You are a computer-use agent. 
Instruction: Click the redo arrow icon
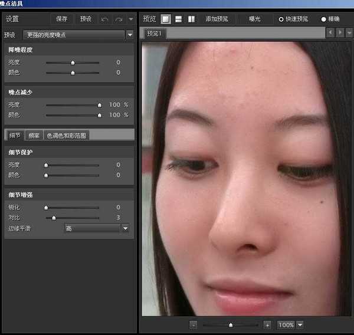[118, 19]
